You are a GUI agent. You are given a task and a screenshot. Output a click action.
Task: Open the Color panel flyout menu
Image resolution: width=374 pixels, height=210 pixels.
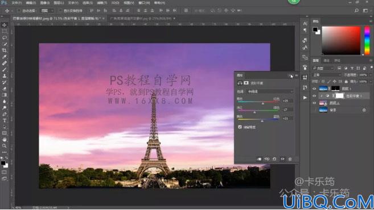371,22
